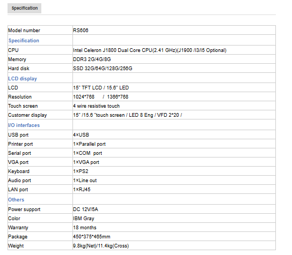The width and height of the screenshot is (292, 255).
Task: Click the I/O interfaces section heading
Action: [24, 125]
